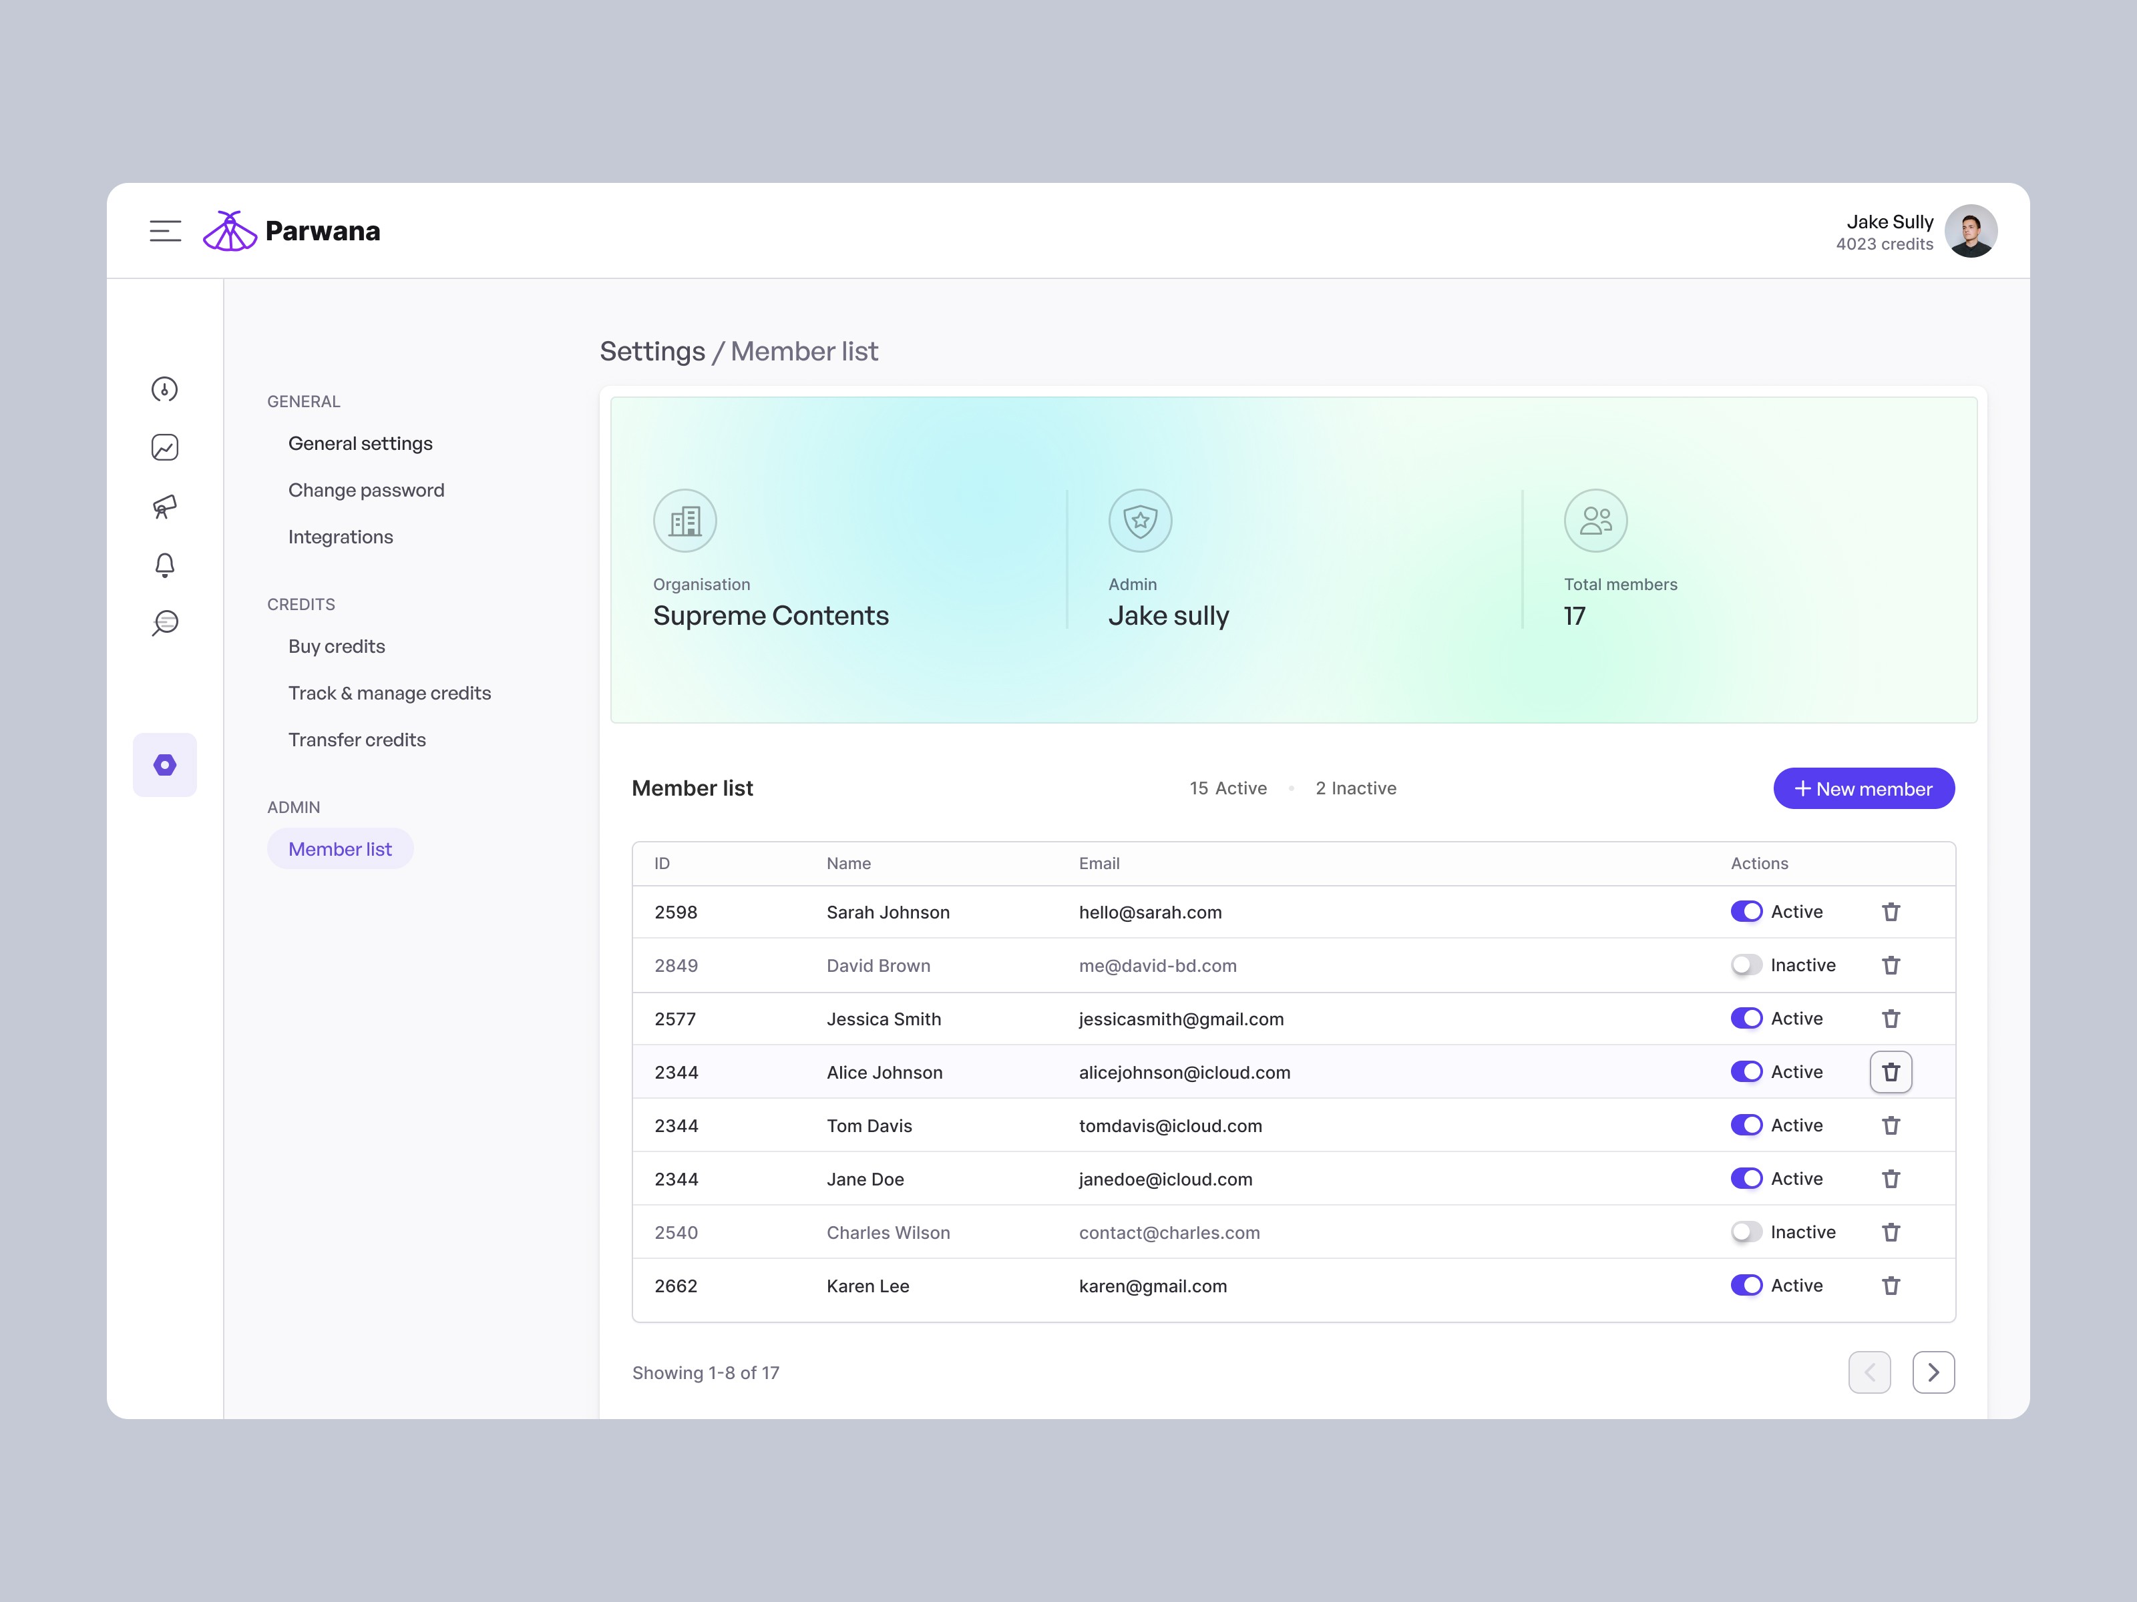The image size is (2137, 1602).
Task: Open the Integrations settings page
Action: 340,537
